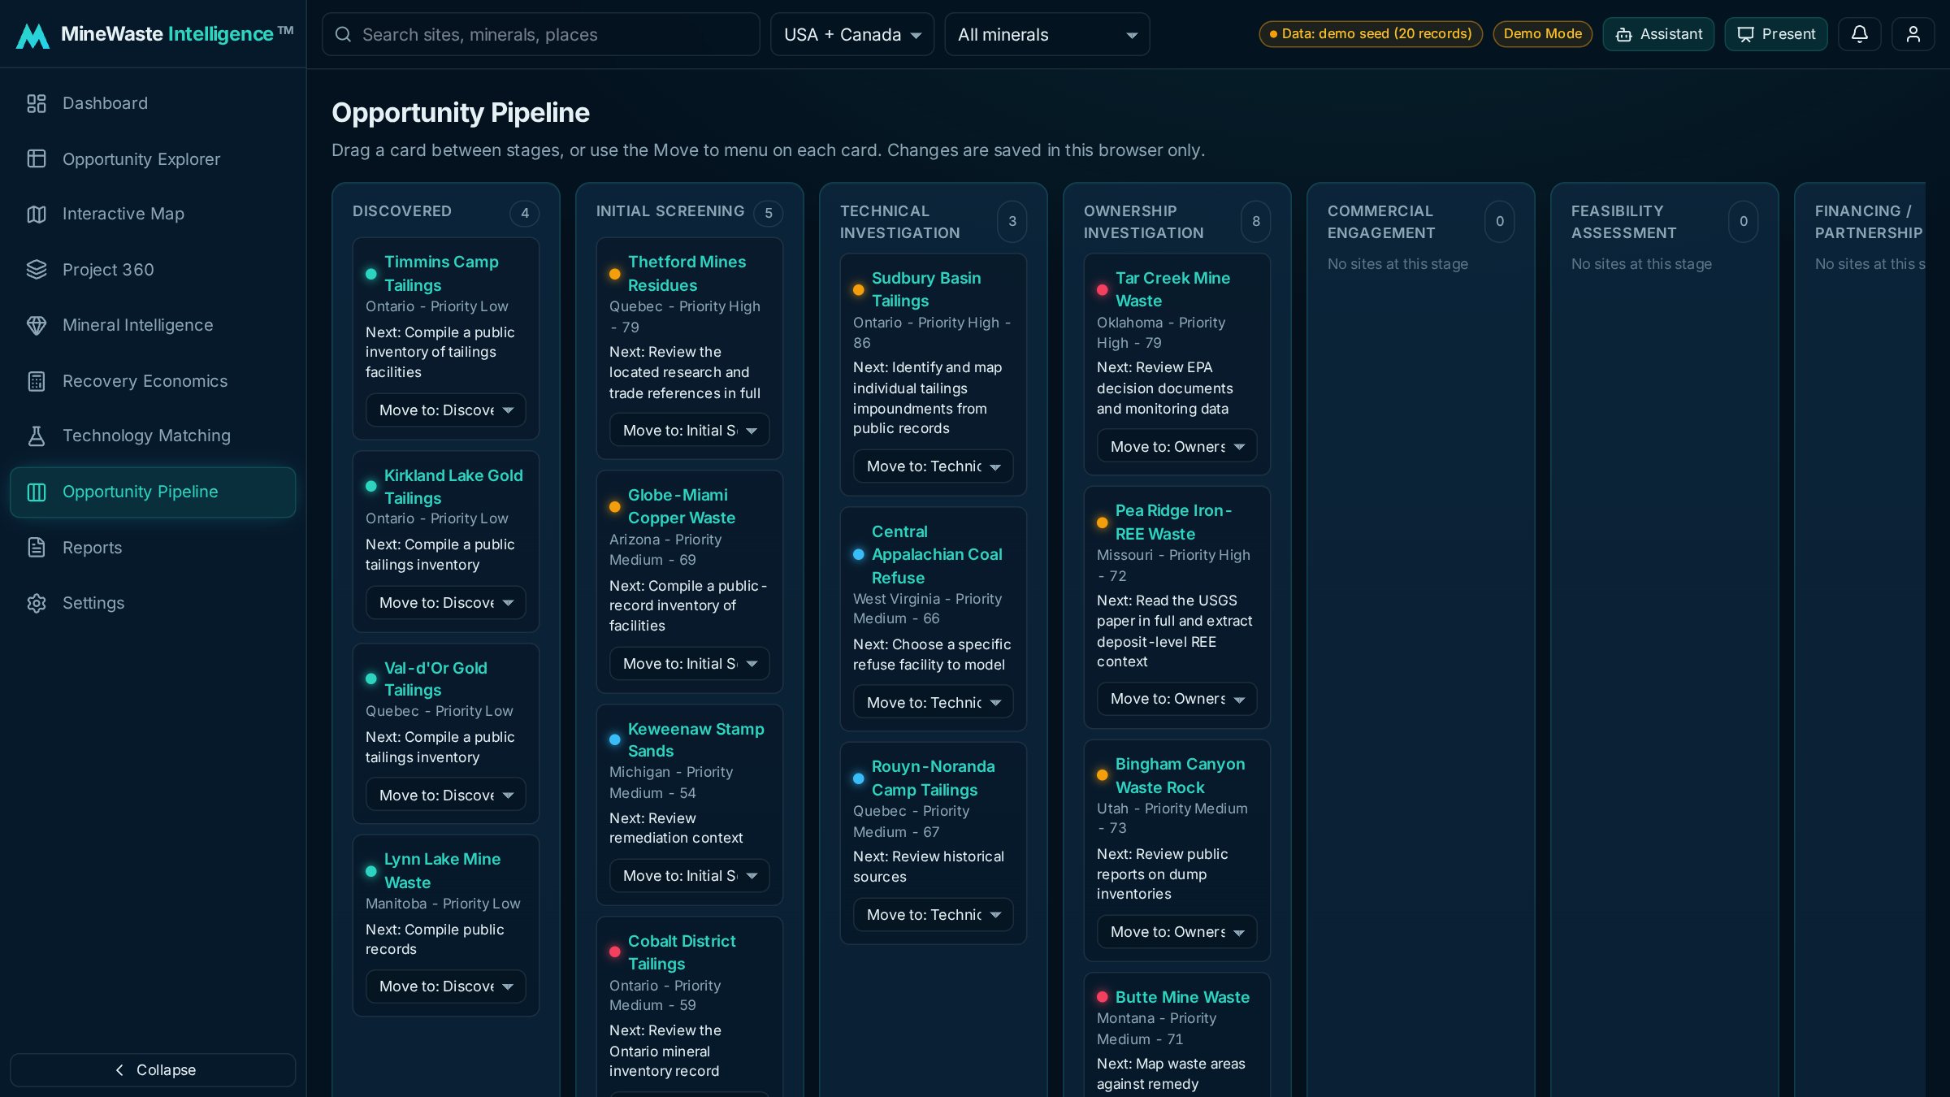Image resolution: width=1950 pixels, height=1097 pixels.
Task: Click the Project 360 layers icon
Action: (x=37, y=269)
